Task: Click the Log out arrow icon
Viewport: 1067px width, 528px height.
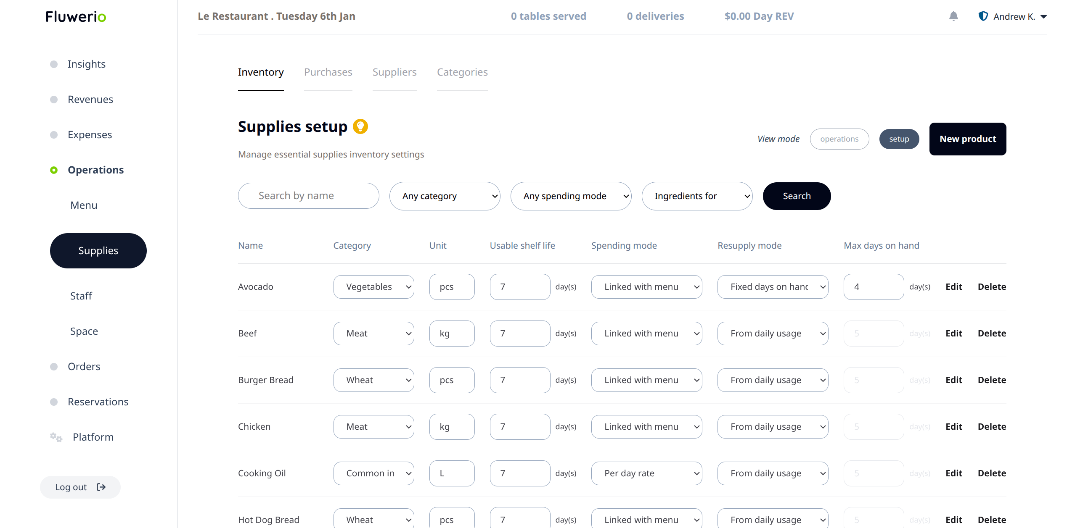Action: coord(101,487)
